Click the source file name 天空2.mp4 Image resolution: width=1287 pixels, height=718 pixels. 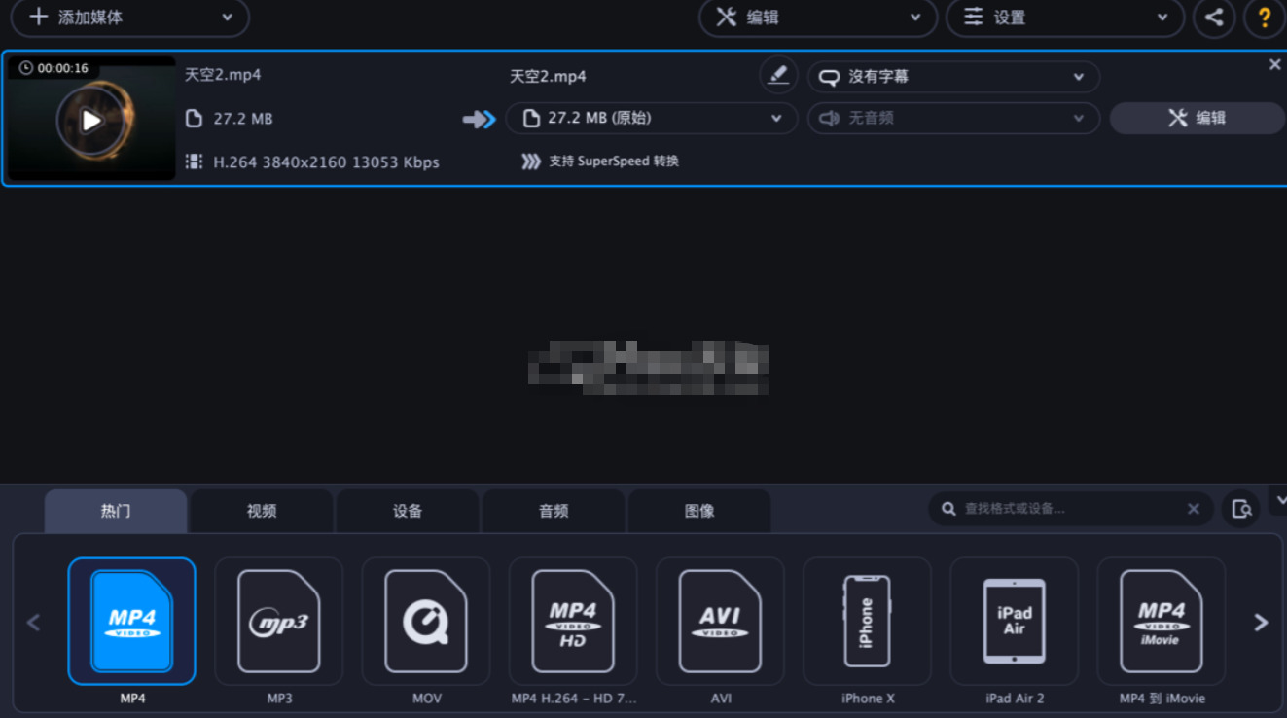[x=223, y=75]
